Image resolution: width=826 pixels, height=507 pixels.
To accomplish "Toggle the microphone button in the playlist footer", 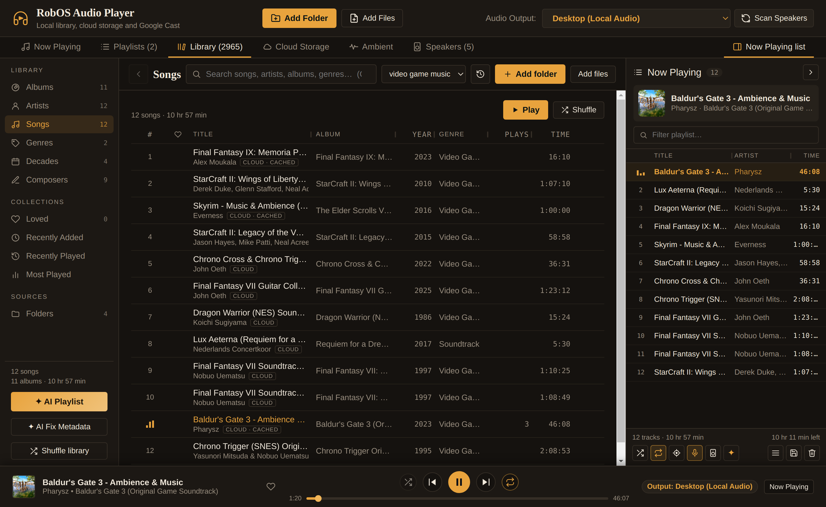I will 695,453.
